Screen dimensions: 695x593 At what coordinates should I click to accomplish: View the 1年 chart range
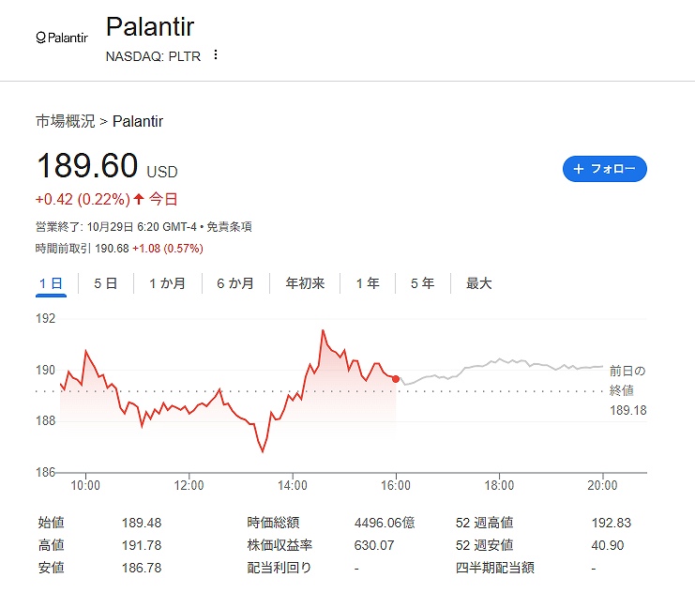tap(367, 283)
